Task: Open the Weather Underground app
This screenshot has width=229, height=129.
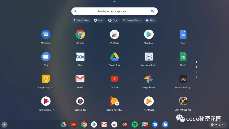Action: click(x=183, y=79)
